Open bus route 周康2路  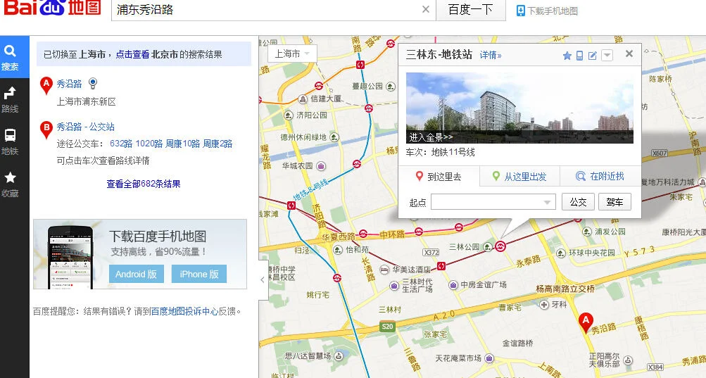click(218, 144)
